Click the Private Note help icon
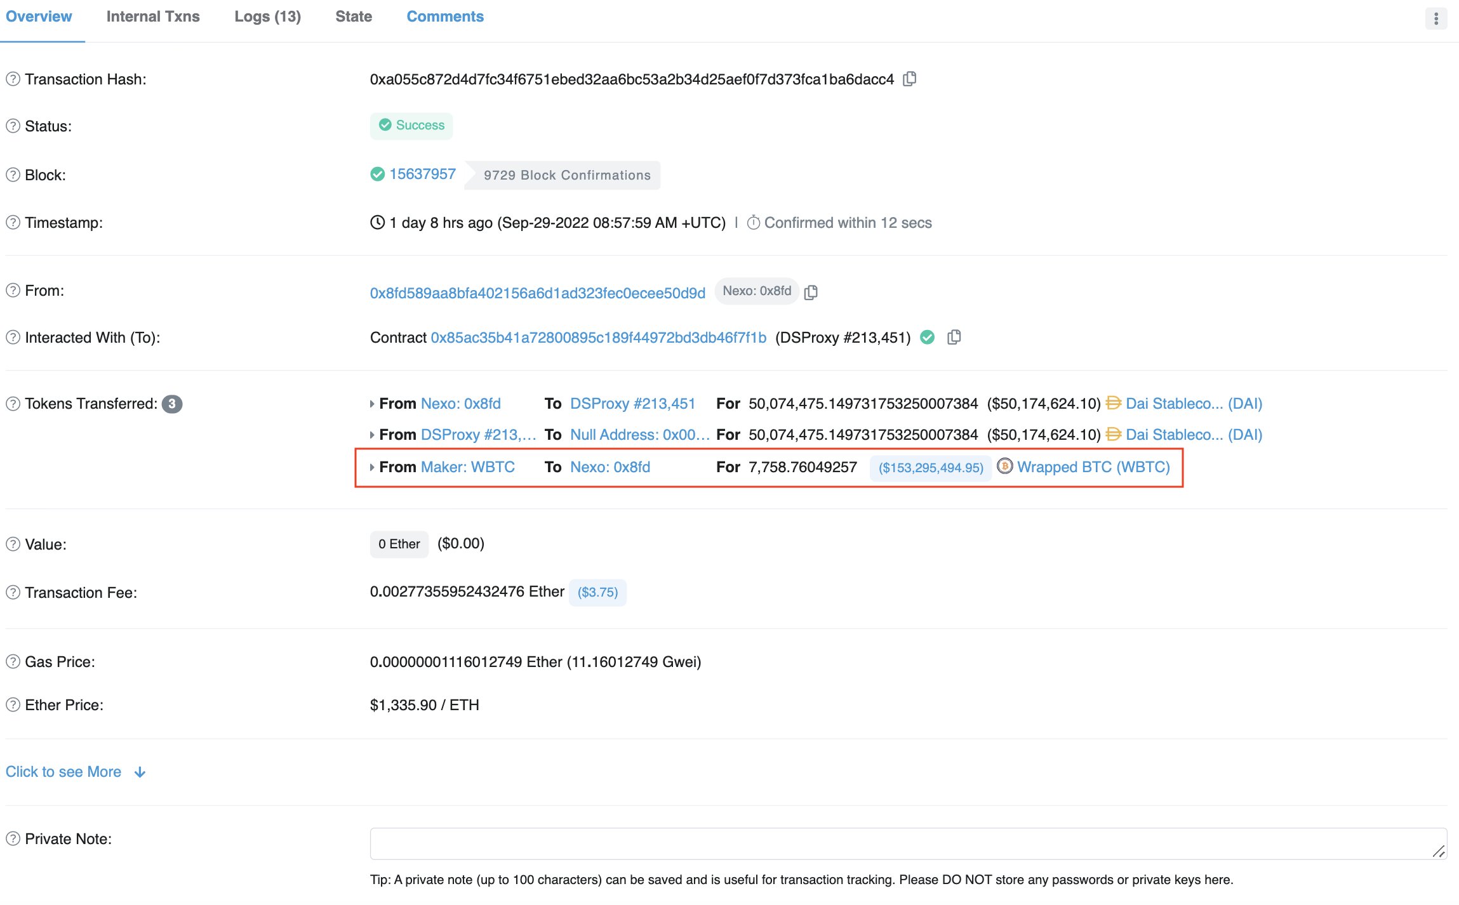1459x905 pixels. (x=13, y=839)
